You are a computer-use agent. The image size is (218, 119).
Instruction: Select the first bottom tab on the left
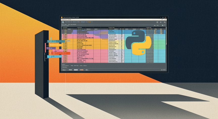64,70
